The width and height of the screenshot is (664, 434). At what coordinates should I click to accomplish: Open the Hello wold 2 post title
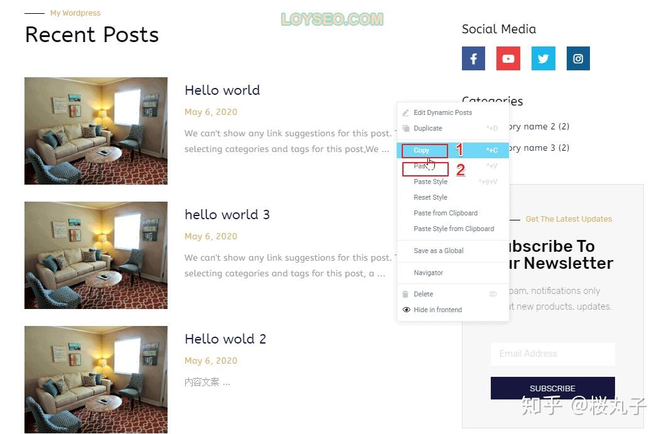click(225, 339)
